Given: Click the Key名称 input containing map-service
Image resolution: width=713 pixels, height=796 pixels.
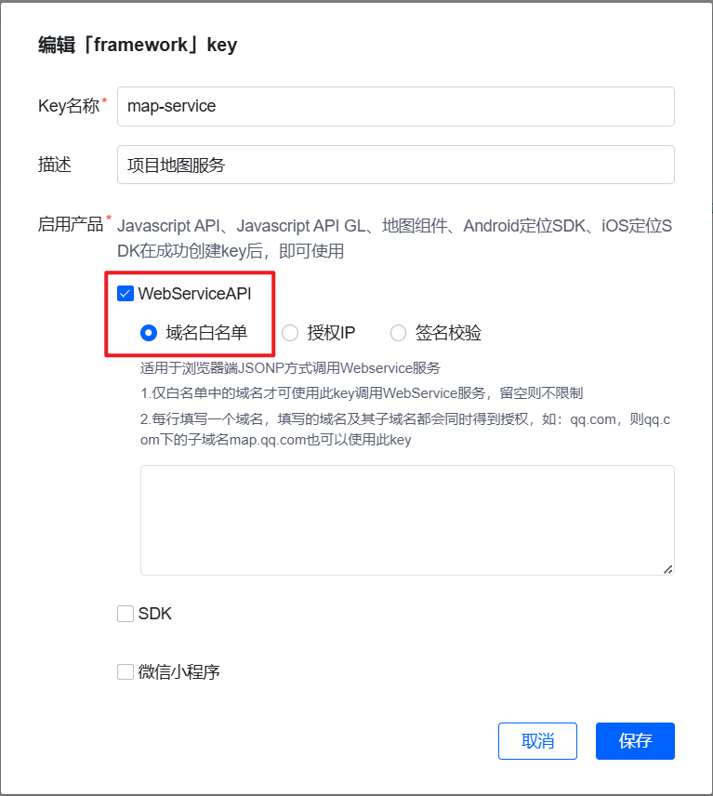Looking at the screenshot, I should pyautogui.click(x=395, y=106).
